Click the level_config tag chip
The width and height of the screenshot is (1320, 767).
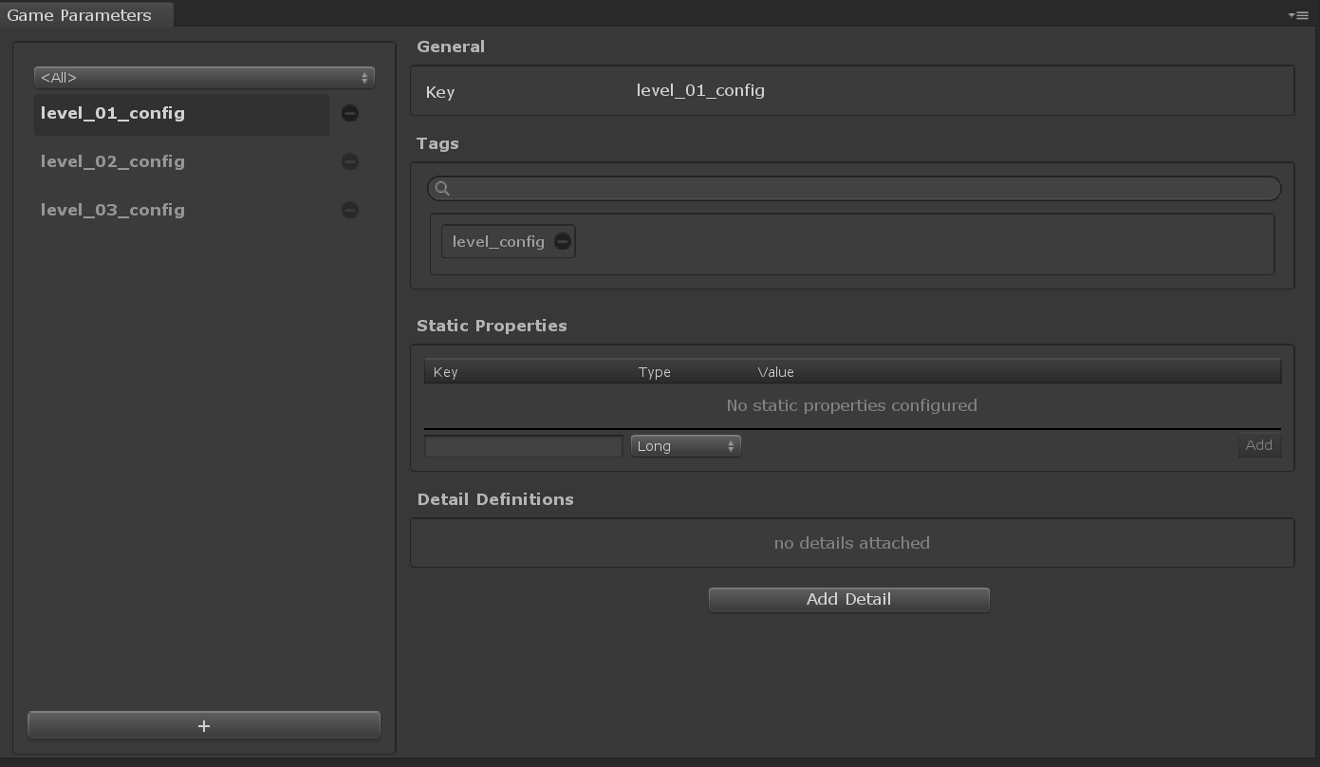tap(509, 241)
